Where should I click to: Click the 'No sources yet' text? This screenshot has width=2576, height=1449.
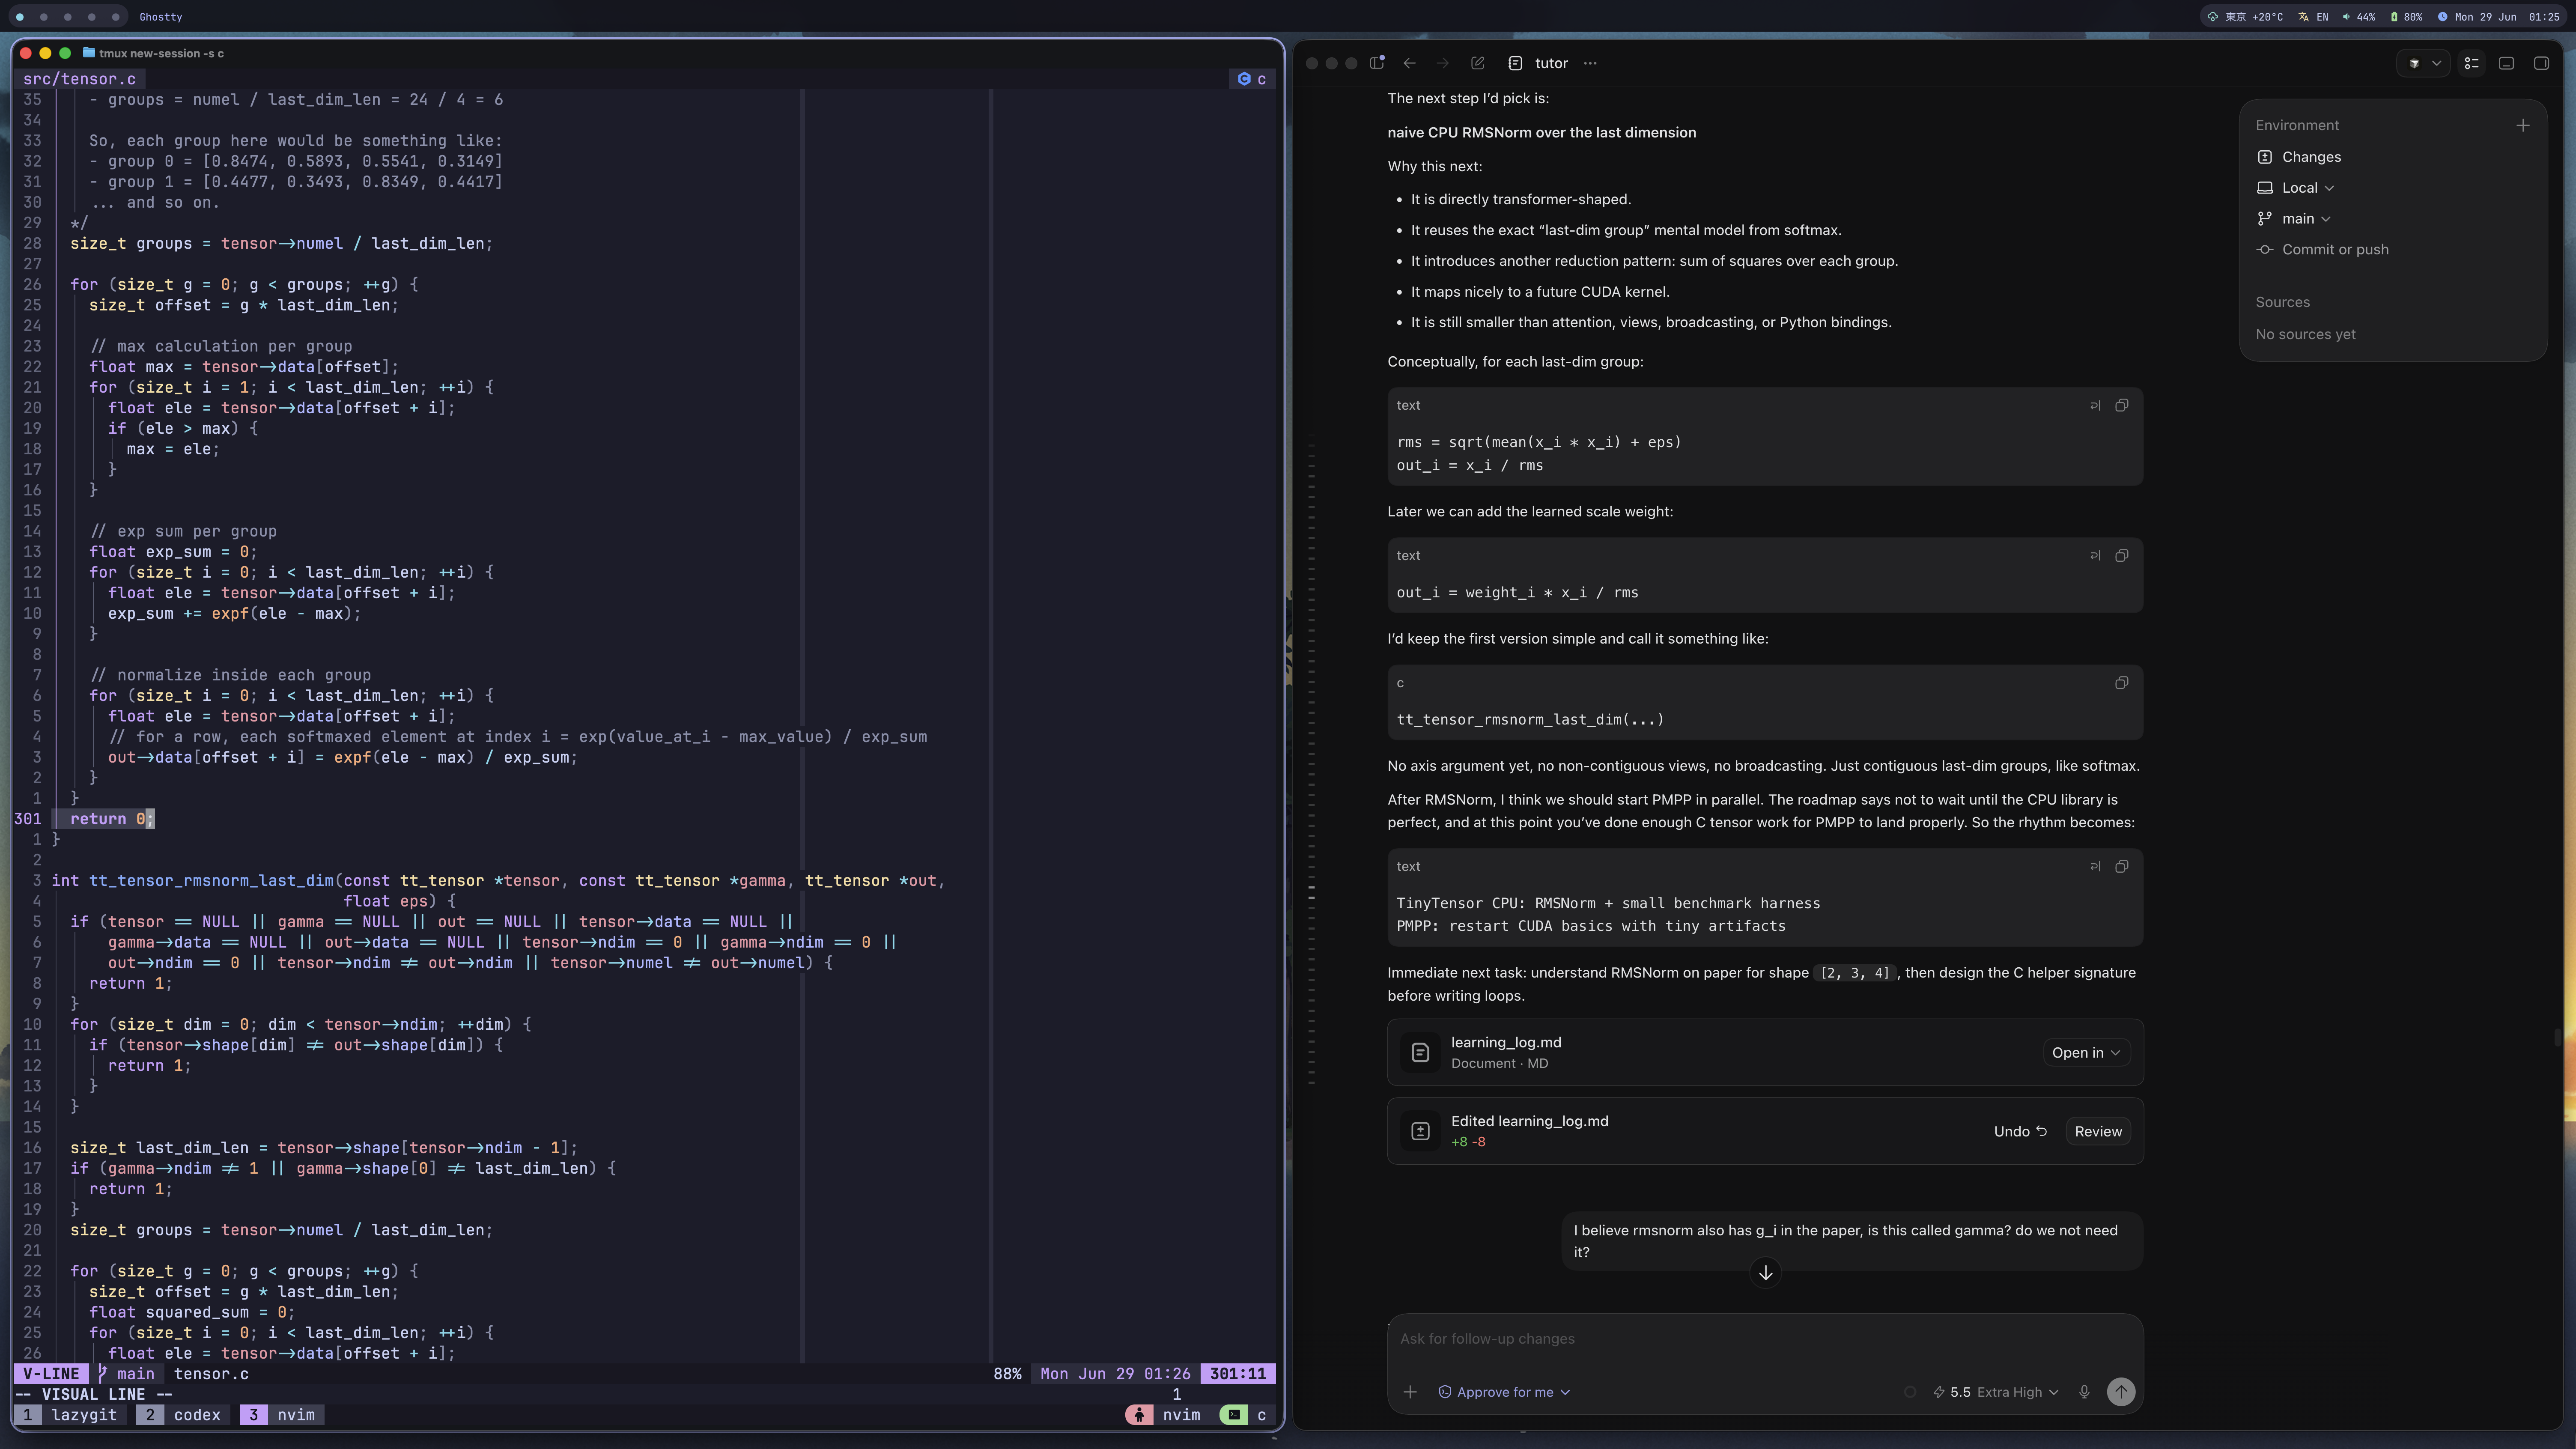2305,334
